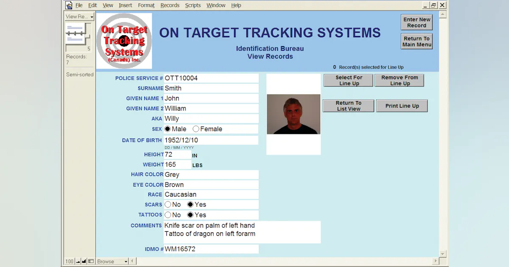Set Scars to Yes
The height and width of the screenshot is (267, 509).
click(190, 205)
